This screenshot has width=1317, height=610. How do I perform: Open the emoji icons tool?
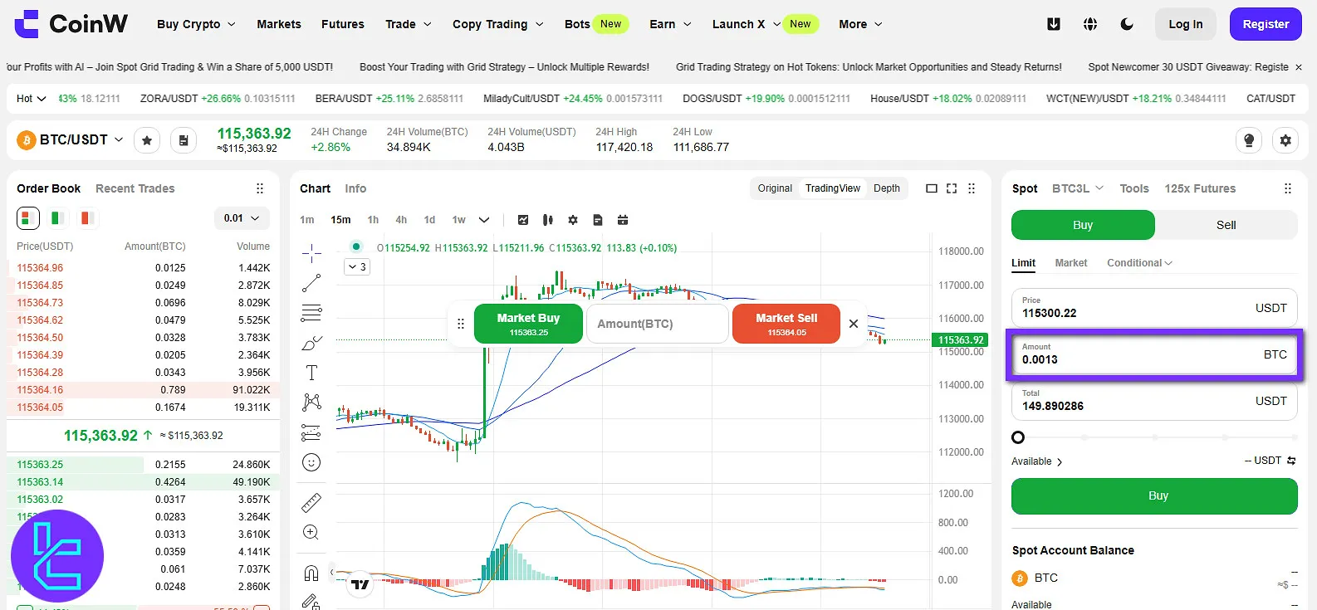[x=311, y=462]
